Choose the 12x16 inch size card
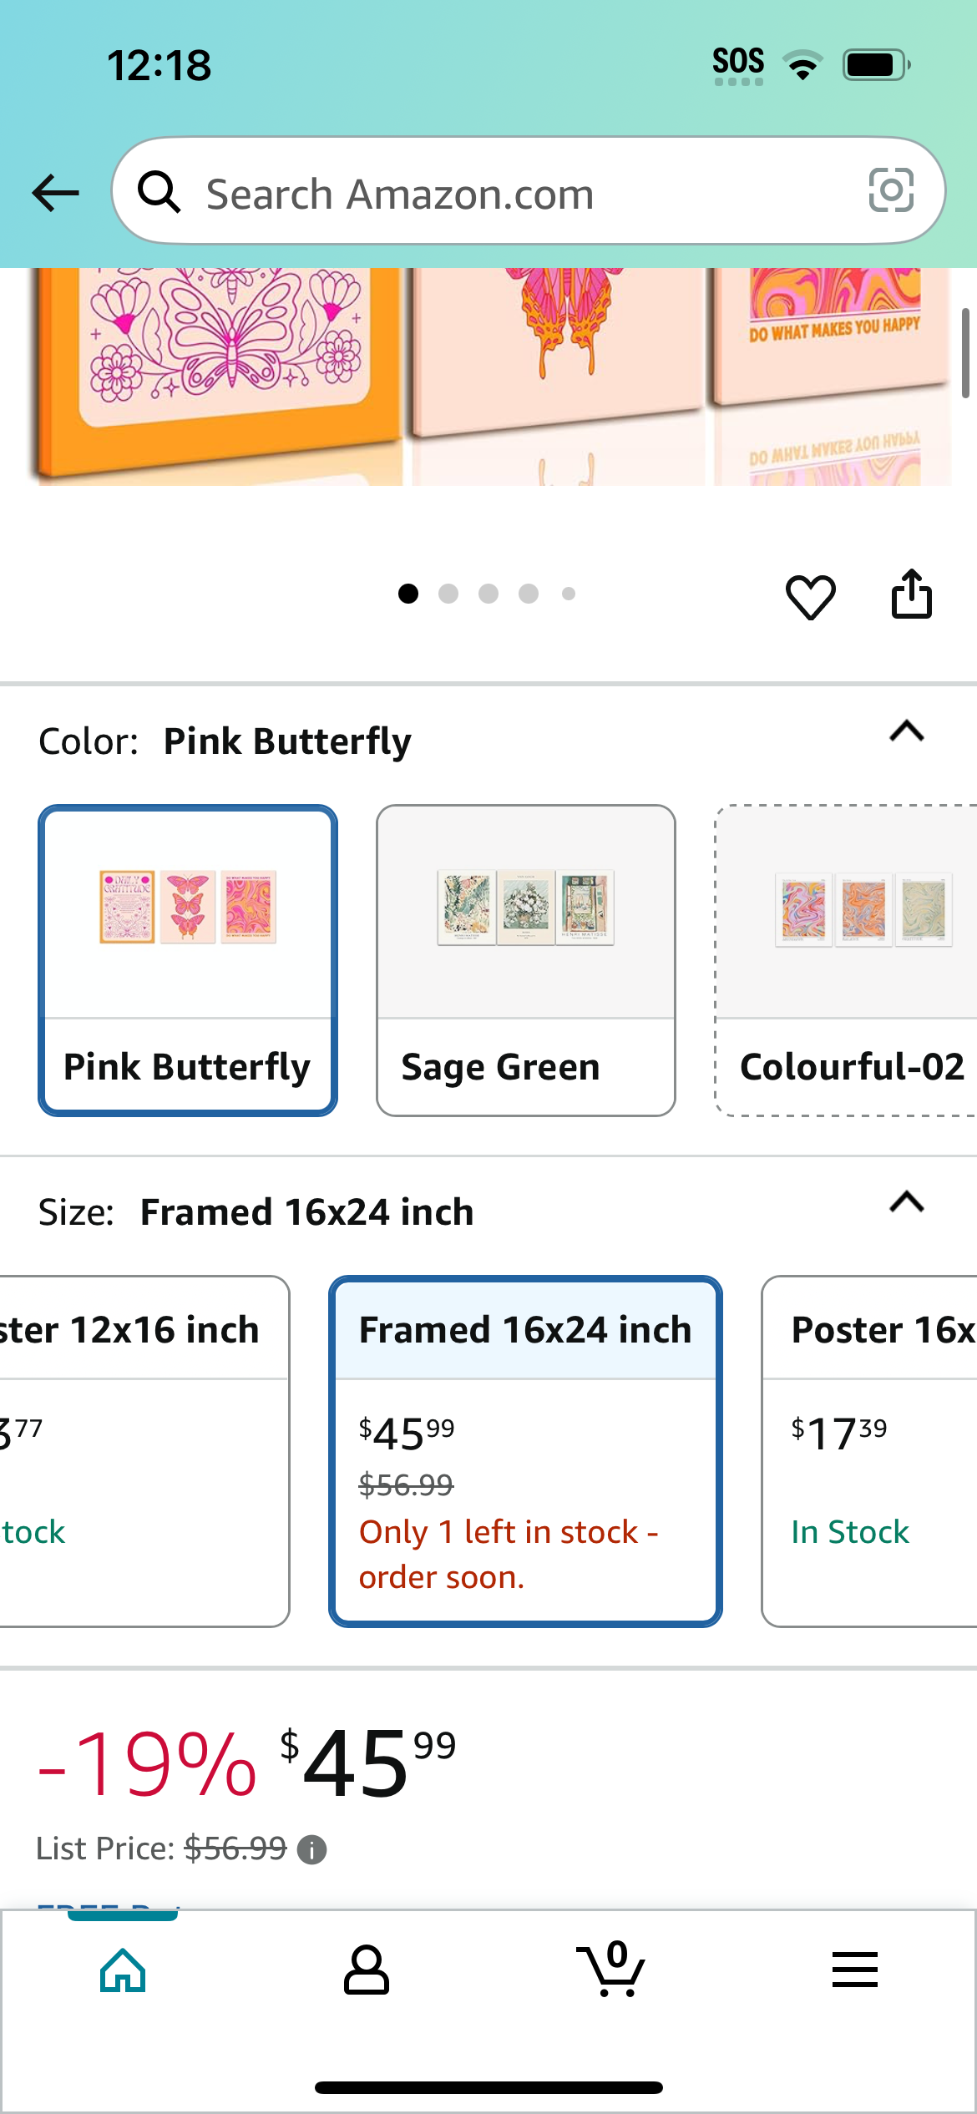The image size is (977, 2114). (144, 1451)
